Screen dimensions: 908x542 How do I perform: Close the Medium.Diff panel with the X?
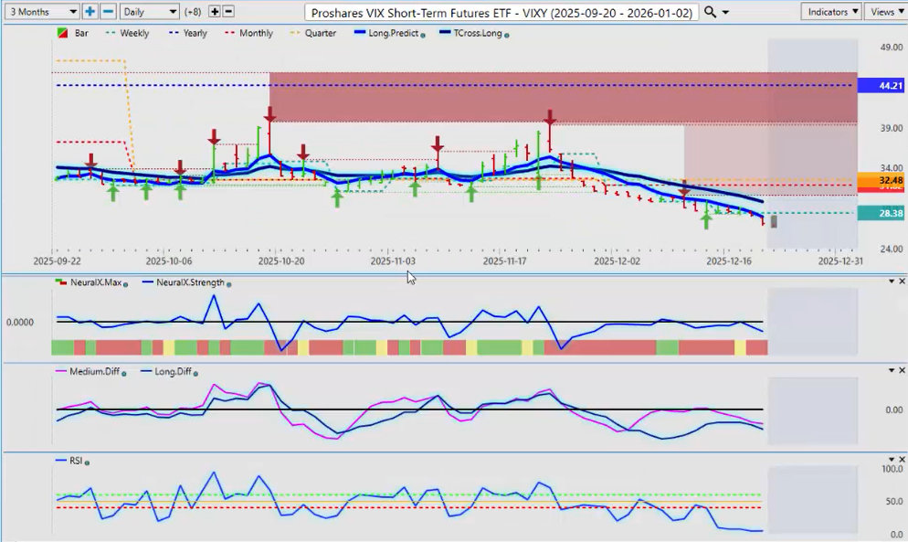point(903,370)
